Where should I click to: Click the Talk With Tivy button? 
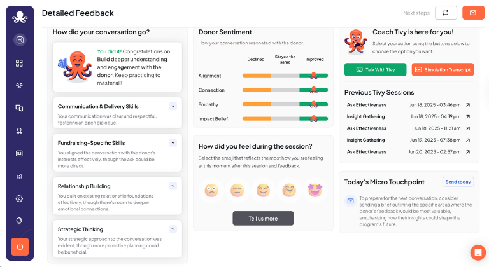[x=375, y=69]
